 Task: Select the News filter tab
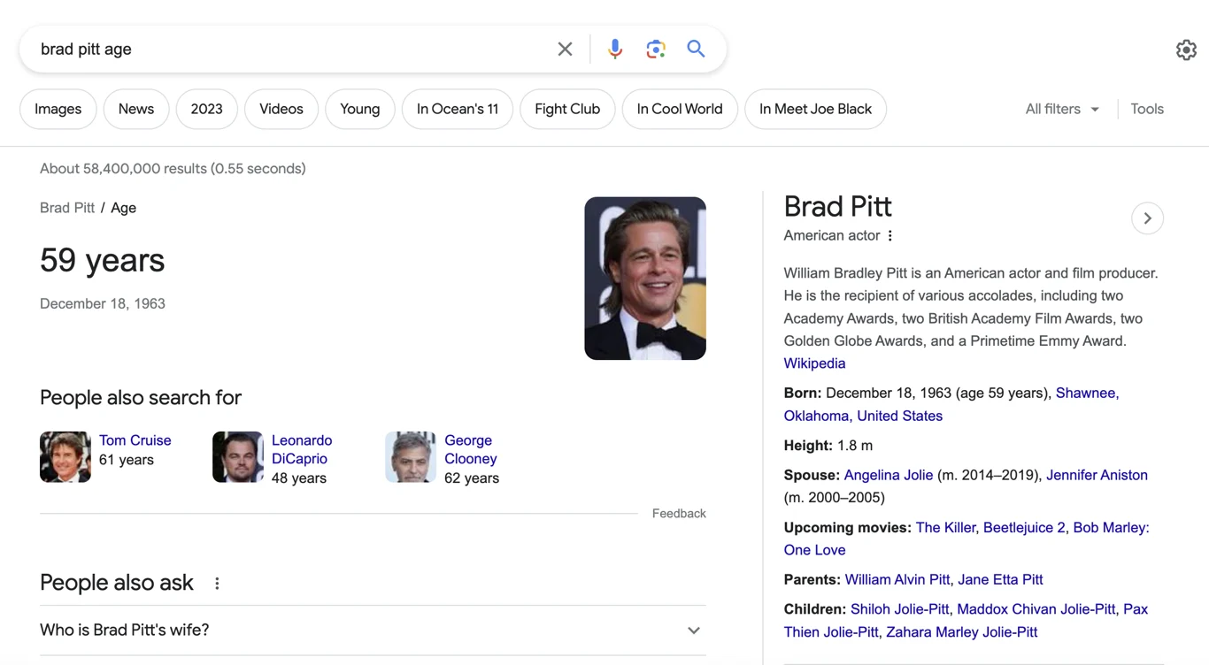(x=136, y=109)
